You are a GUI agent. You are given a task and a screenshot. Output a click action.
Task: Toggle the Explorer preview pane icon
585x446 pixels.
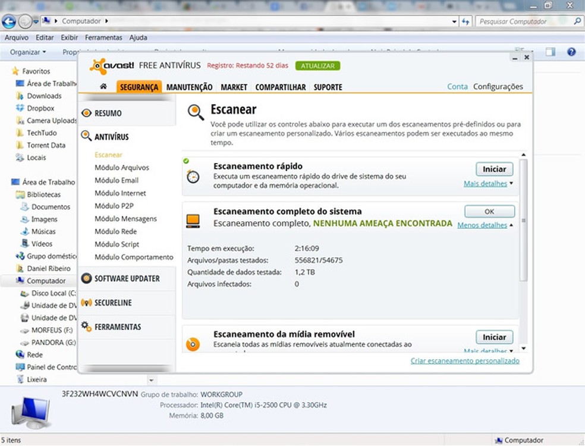(551, 52)
